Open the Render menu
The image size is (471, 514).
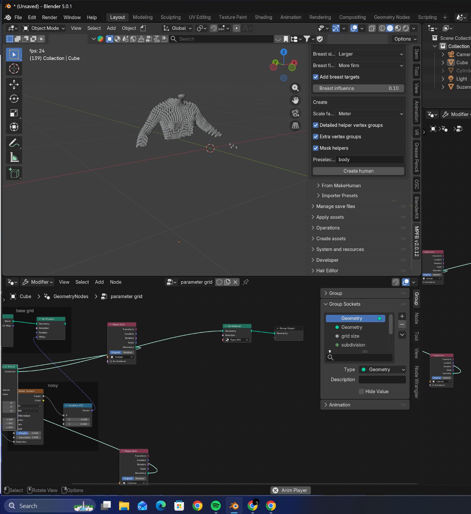coord(50,17)
